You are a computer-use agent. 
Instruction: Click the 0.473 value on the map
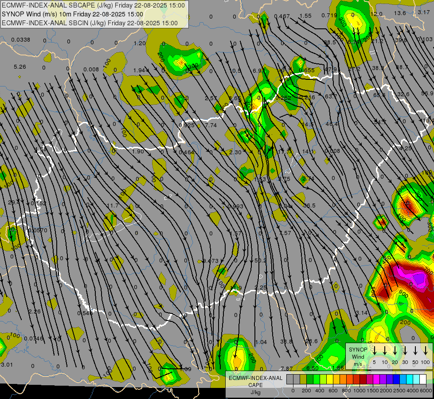point(211,261)
